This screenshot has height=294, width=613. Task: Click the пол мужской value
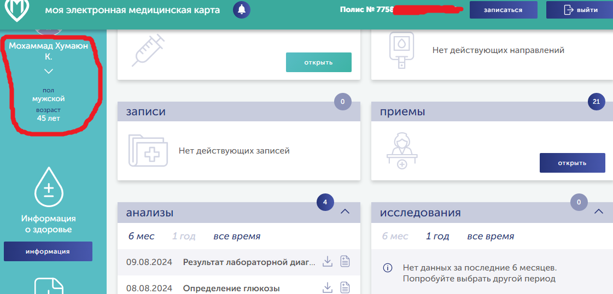pos(49,99)
